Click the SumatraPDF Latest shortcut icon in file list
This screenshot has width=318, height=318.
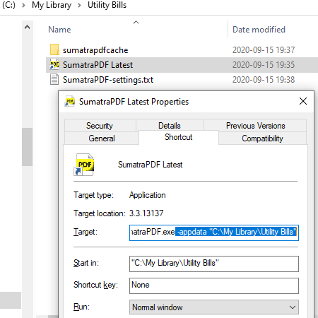54,64
